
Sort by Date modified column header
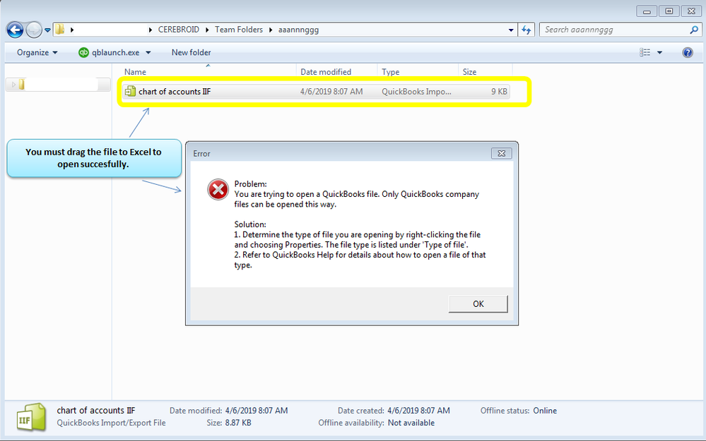[326, 72]
